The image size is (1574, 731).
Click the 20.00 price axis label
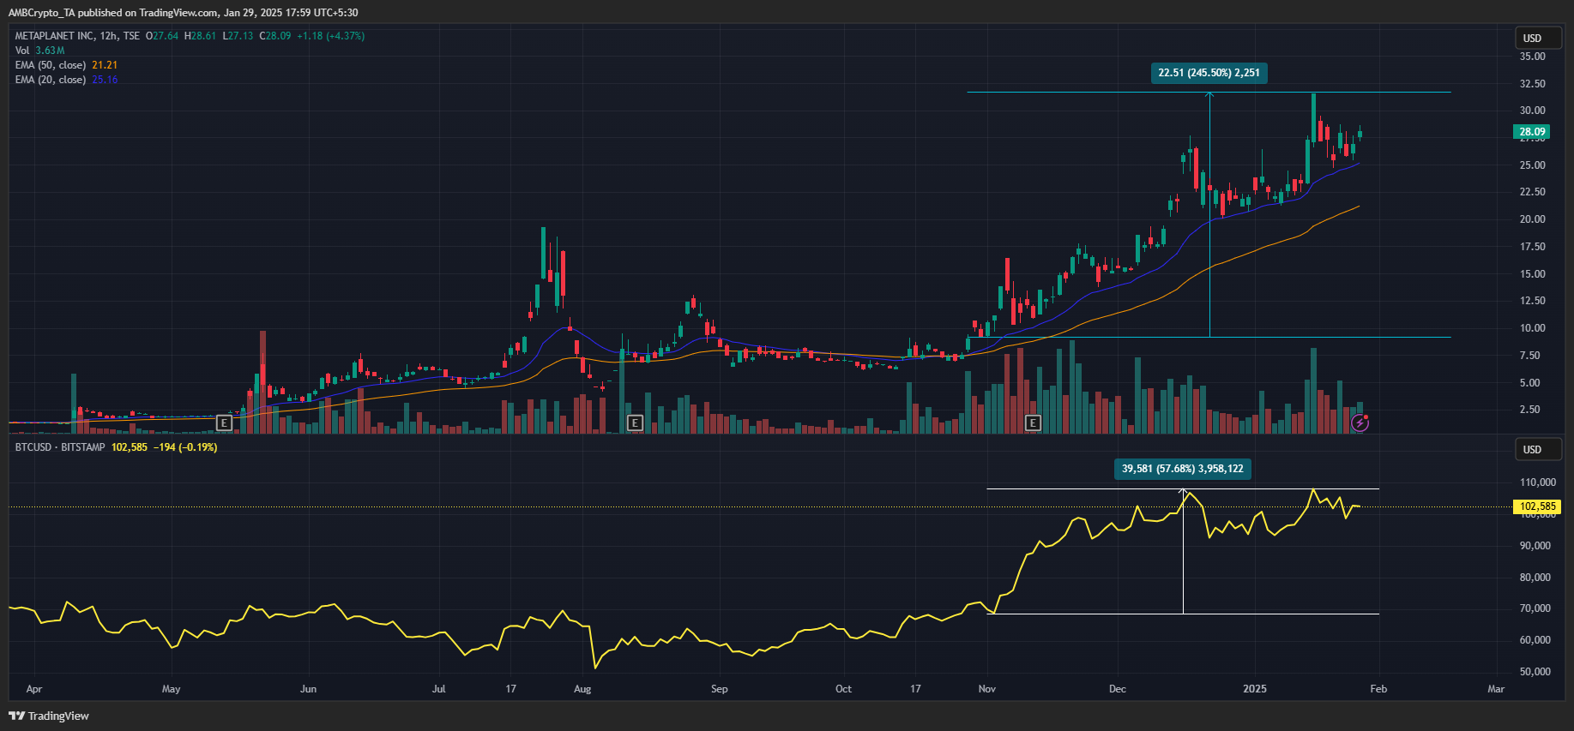click(1533, 219)
